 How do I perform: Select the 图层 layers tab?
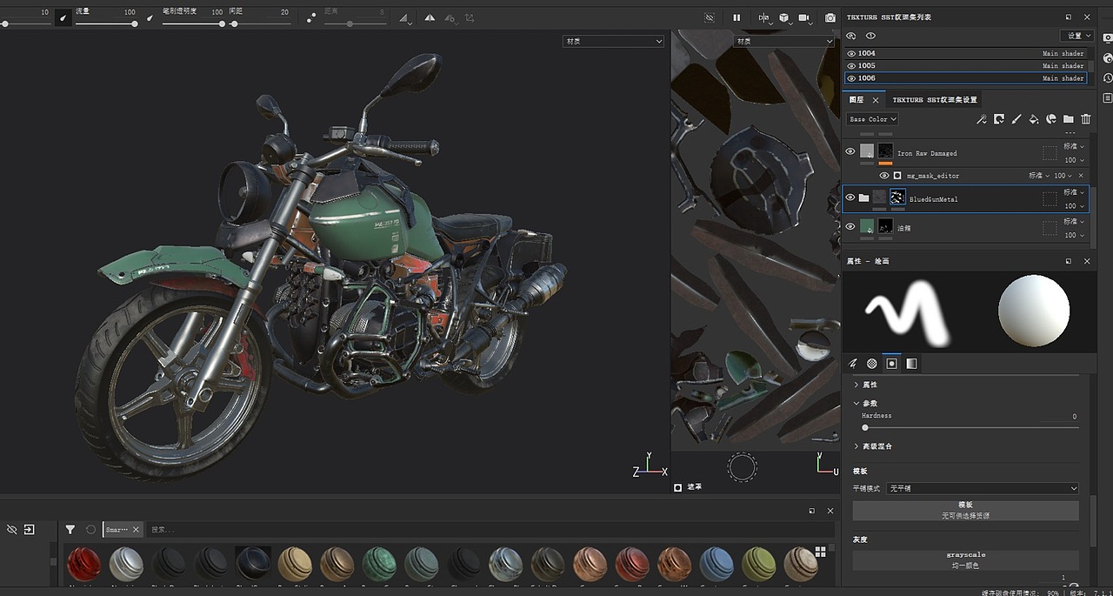(857, 100)
